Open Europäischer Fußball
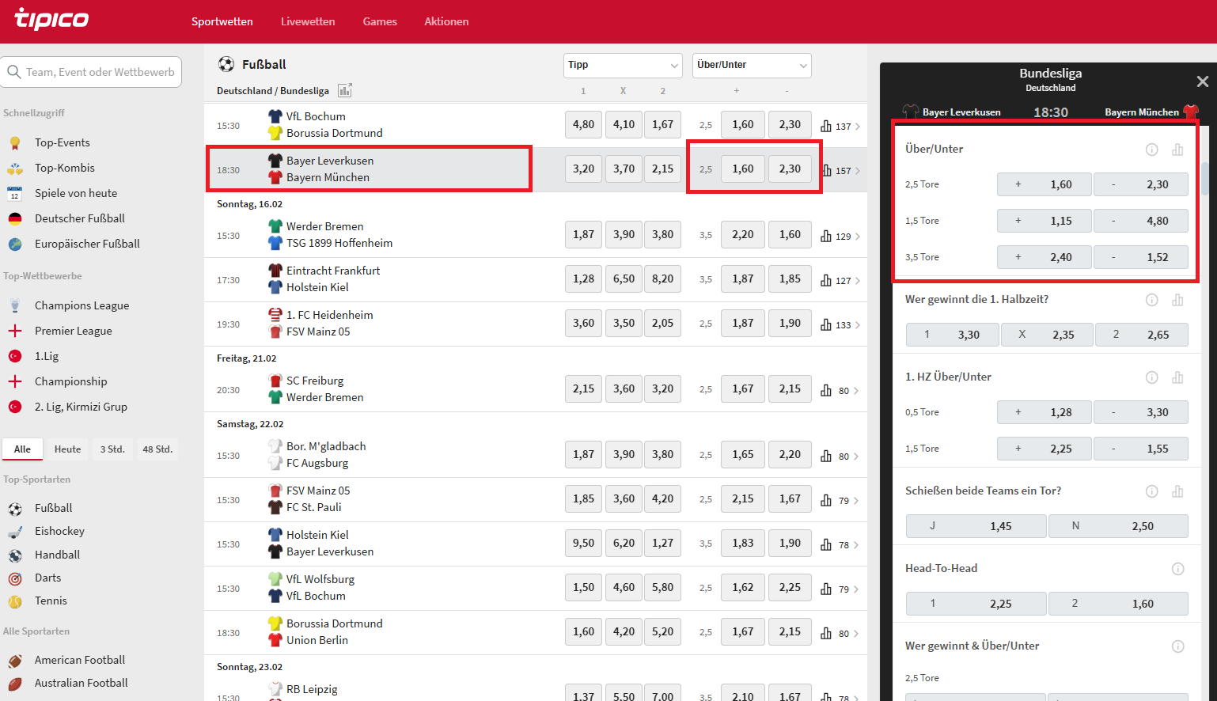Screen dimensions: 1217x701 tap(87, 244)
